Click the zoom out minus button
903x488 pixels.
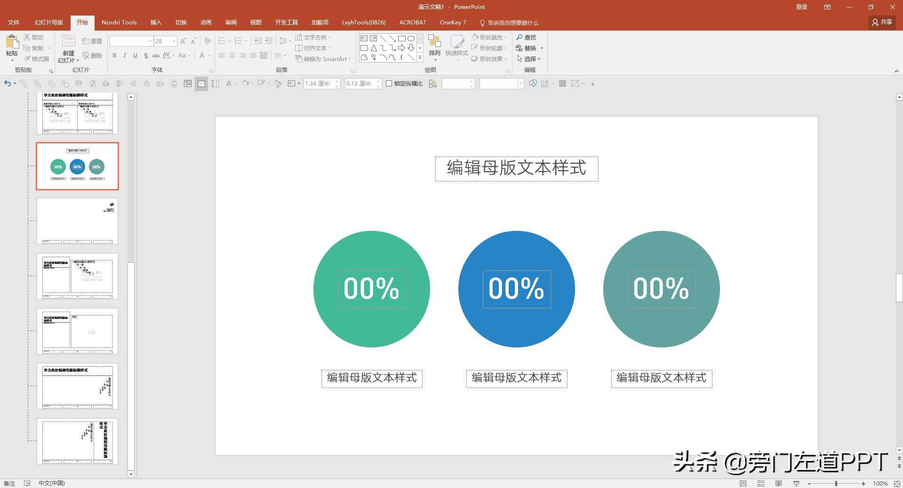point(809,483)
